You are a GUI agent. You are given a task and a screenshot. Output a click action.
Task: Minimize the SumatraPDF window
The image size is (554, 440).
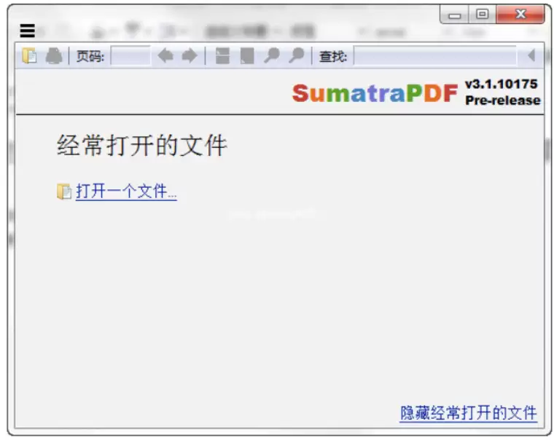454,15
